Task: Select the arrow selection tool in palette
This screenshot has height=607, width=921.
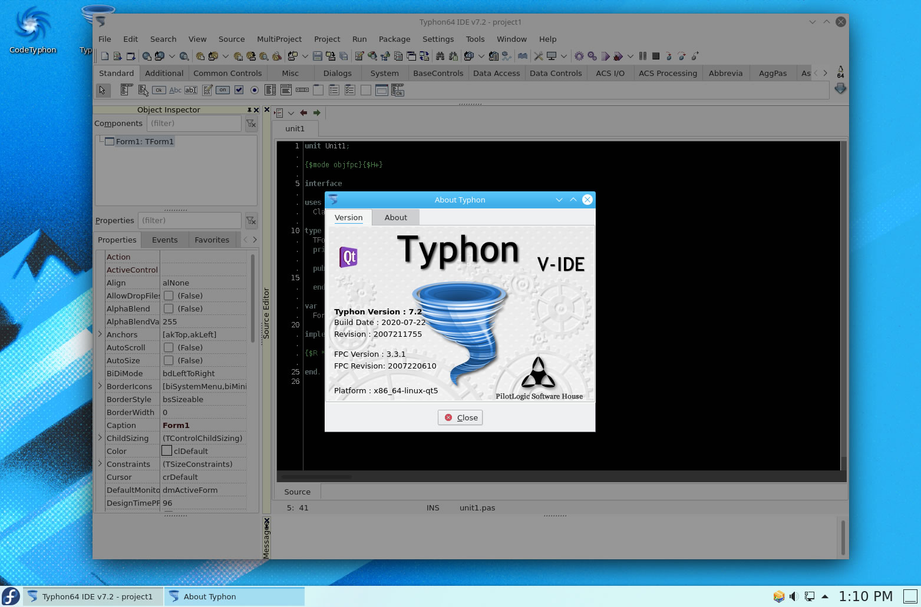Action: (103, 90)
